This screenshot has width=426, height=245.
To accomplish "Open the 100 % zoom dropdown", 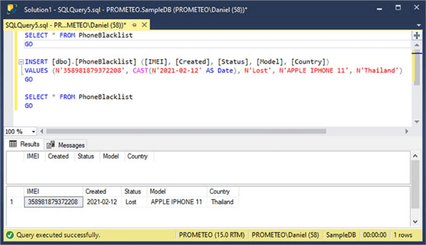I will tap(34, 131).
